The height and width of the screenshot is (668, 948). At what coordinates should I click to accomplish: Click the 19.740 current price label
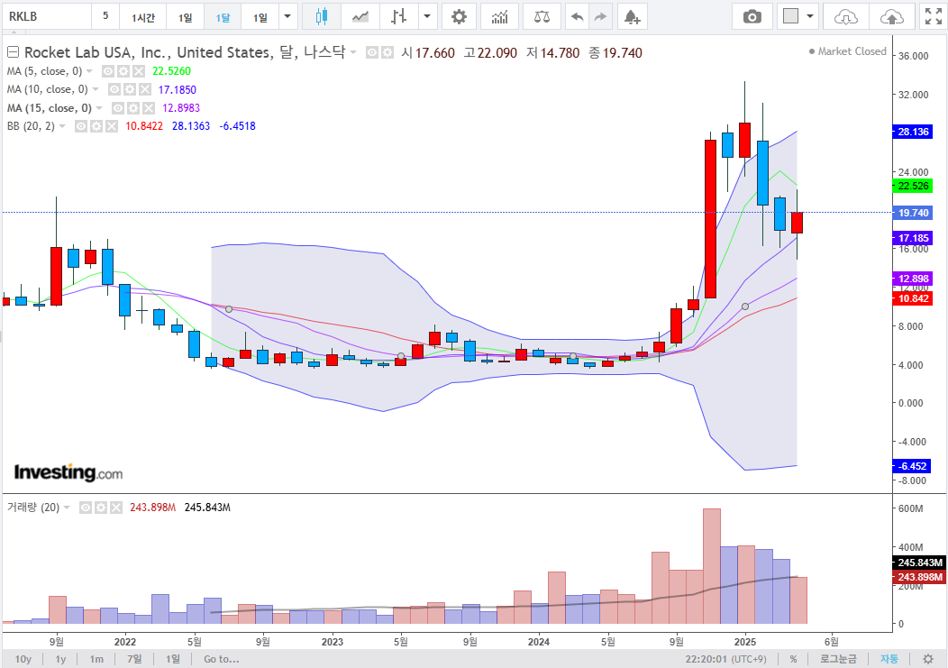coord(913,213)
